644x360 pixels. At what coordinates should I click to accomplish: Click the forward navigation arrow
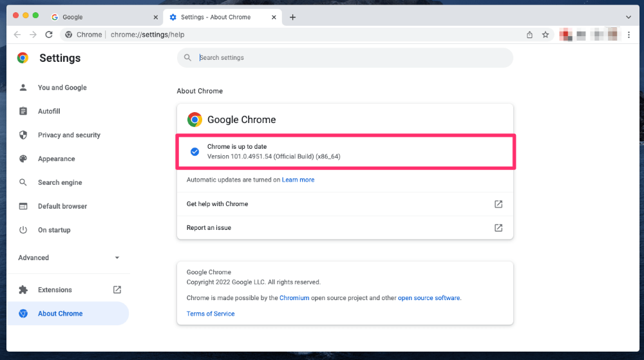[x=33, y=35]
